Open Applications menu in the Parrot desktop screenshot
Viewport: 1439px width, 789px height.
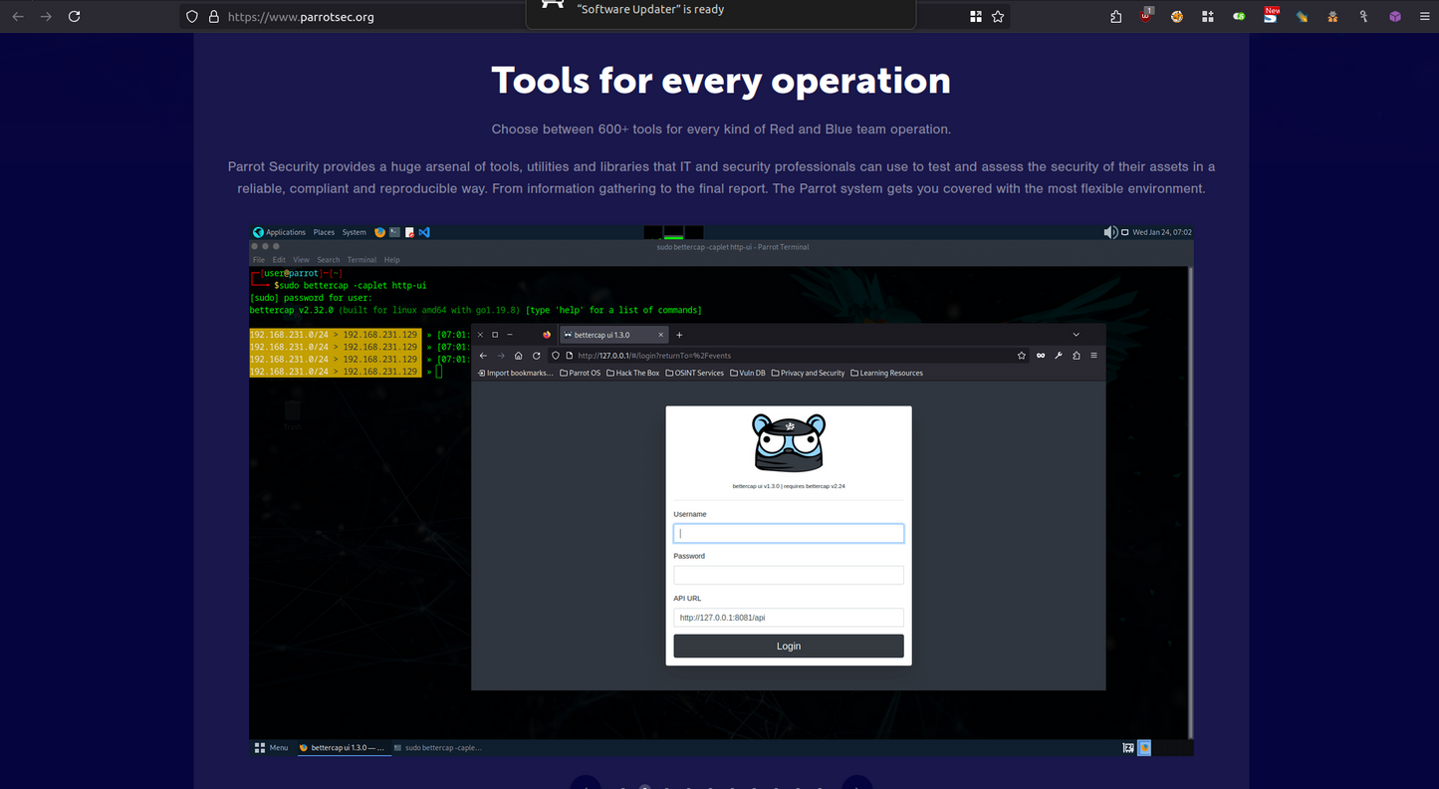click(x=280, y=232)
